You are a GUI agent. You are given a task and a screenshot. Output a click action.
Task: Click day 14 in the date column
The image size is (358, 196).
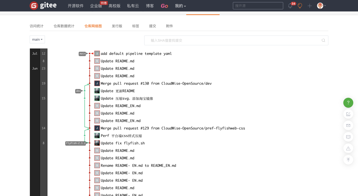(x=43, y=128)
